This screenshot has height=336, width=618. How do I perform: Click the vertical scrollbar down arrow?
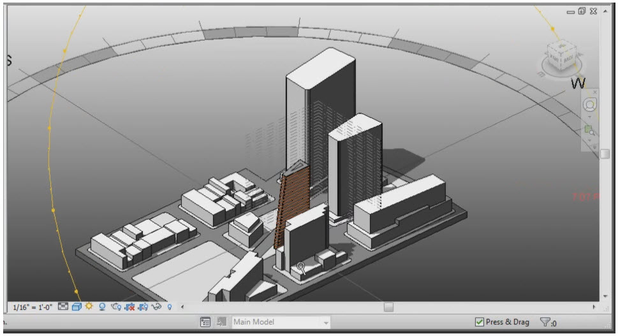[605, 296]
